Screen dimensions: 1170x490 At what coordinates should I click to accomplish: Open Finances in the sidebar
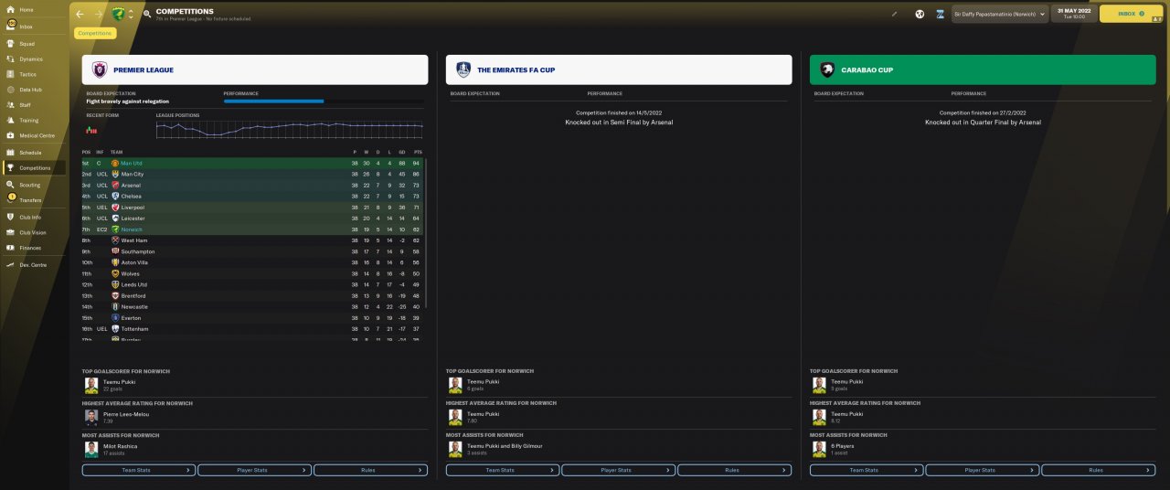tap(33, 248)
